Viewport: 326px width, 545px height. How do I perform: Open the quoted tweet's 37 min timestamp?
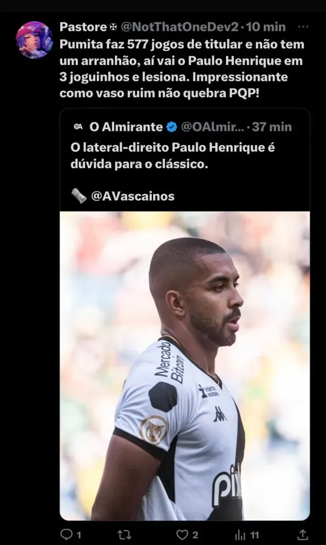pos(272,127)
